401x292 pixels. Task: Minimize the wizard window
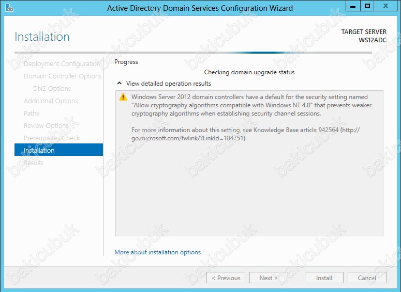click(353, 6)
